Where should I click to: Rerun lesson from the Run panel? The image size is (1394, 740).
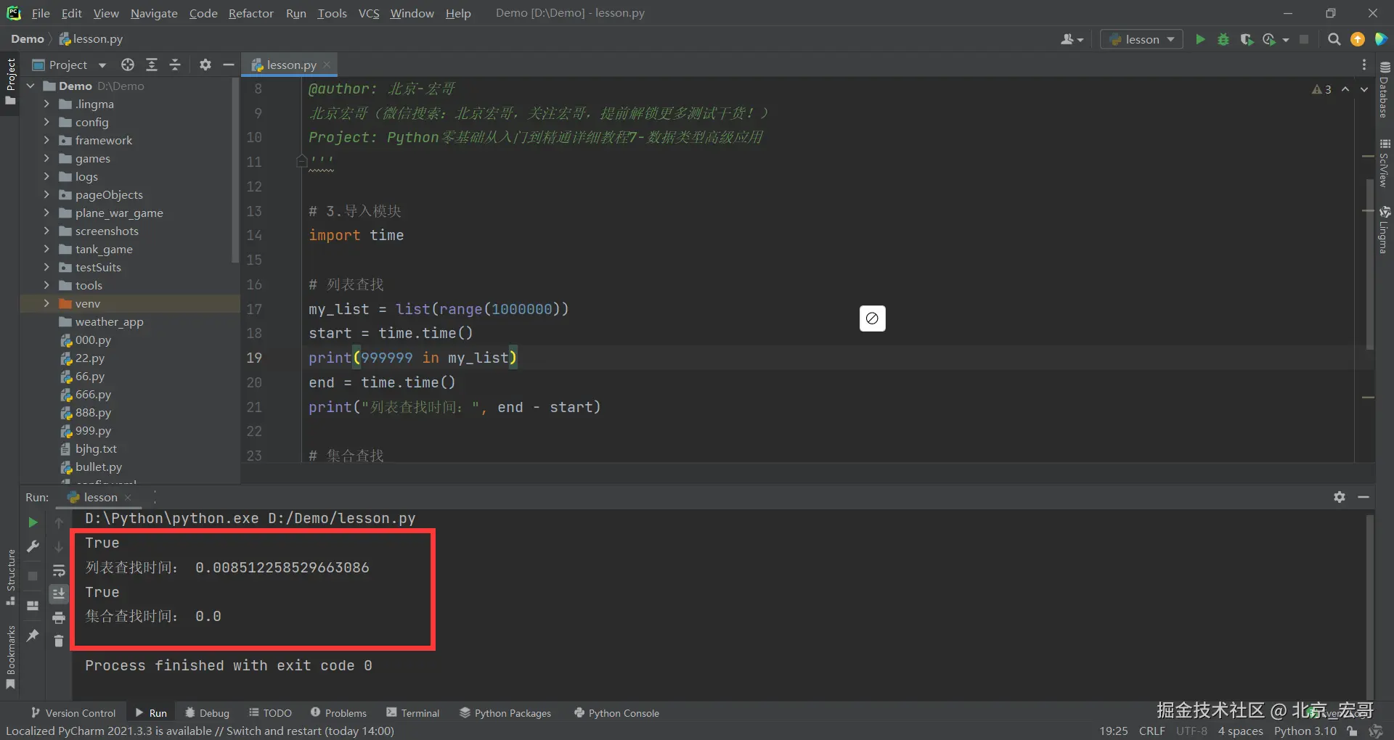coord(33,522)
